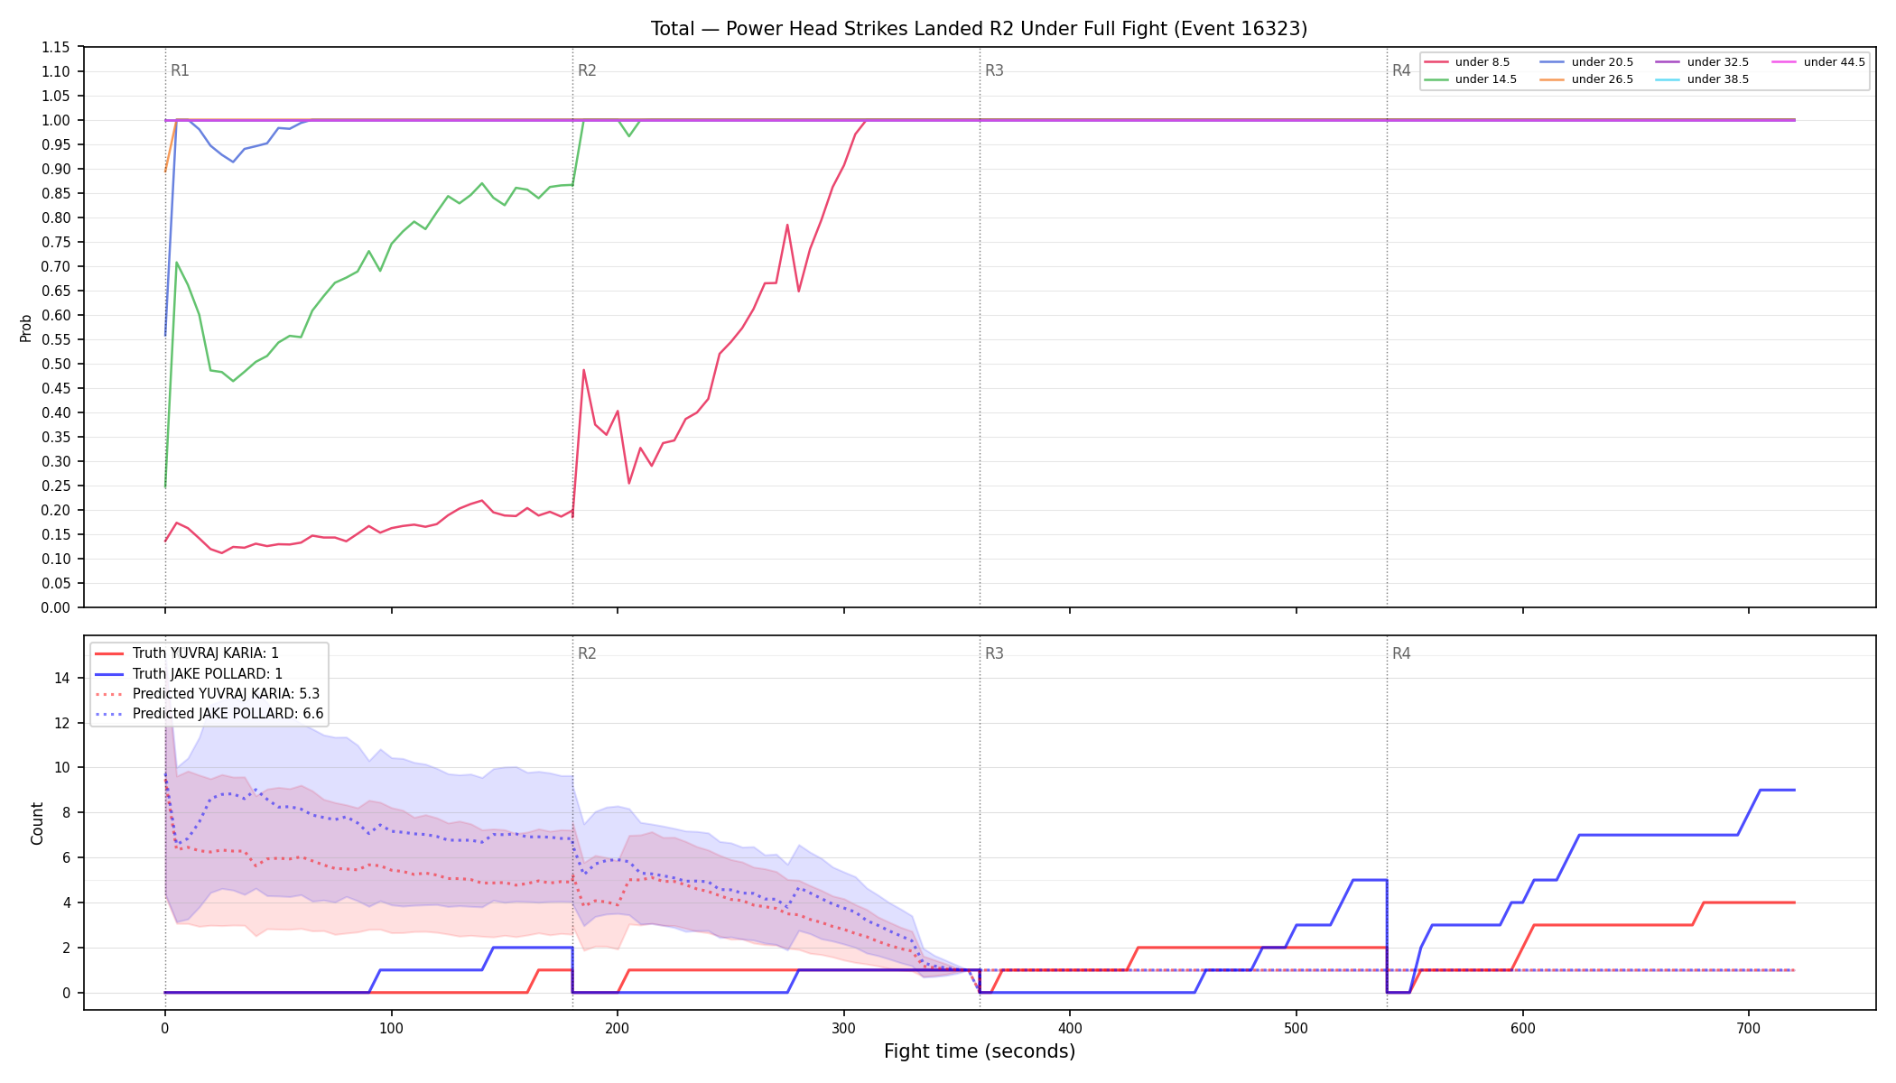Click the 6 tick on Count axis
Image resolution: width=1896 pixels, height=1083 pixels.
(66, 857)
